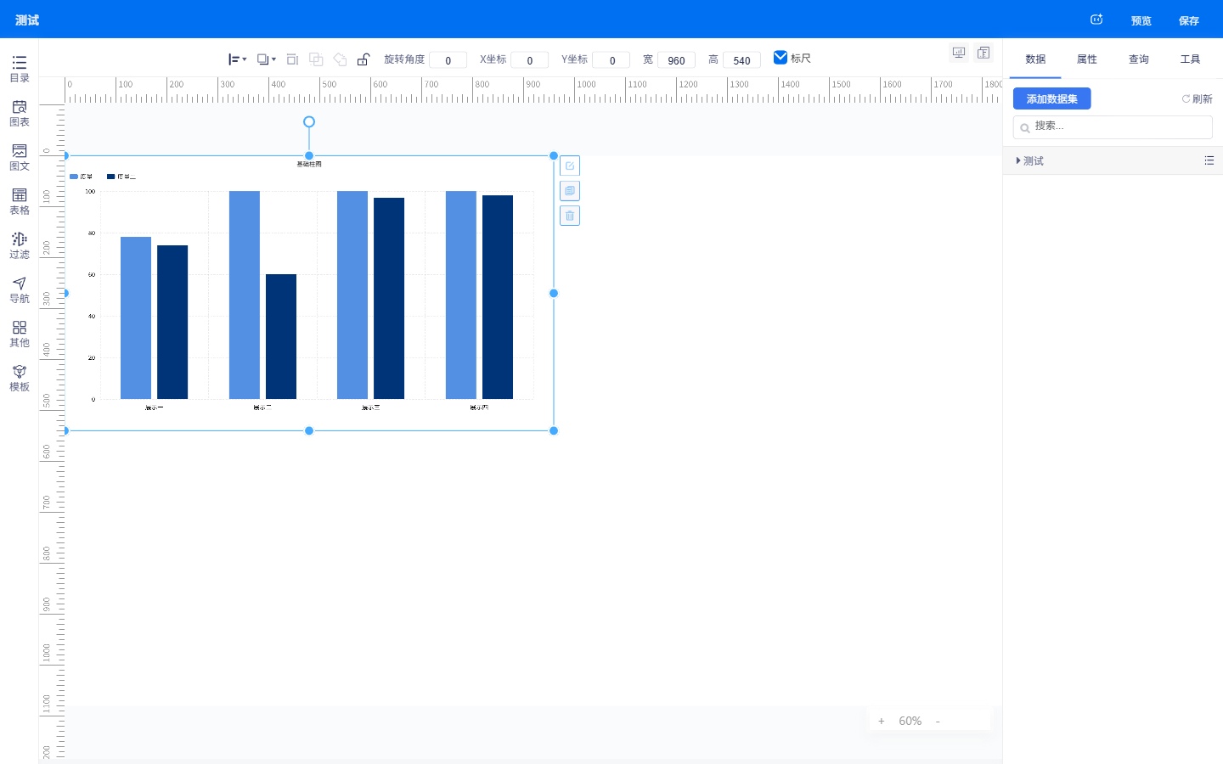Toggle the lock icon for the component

[364, 59]
